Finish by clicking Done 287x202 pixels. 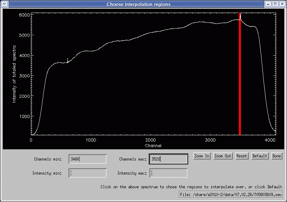click(x=276, y=156)
